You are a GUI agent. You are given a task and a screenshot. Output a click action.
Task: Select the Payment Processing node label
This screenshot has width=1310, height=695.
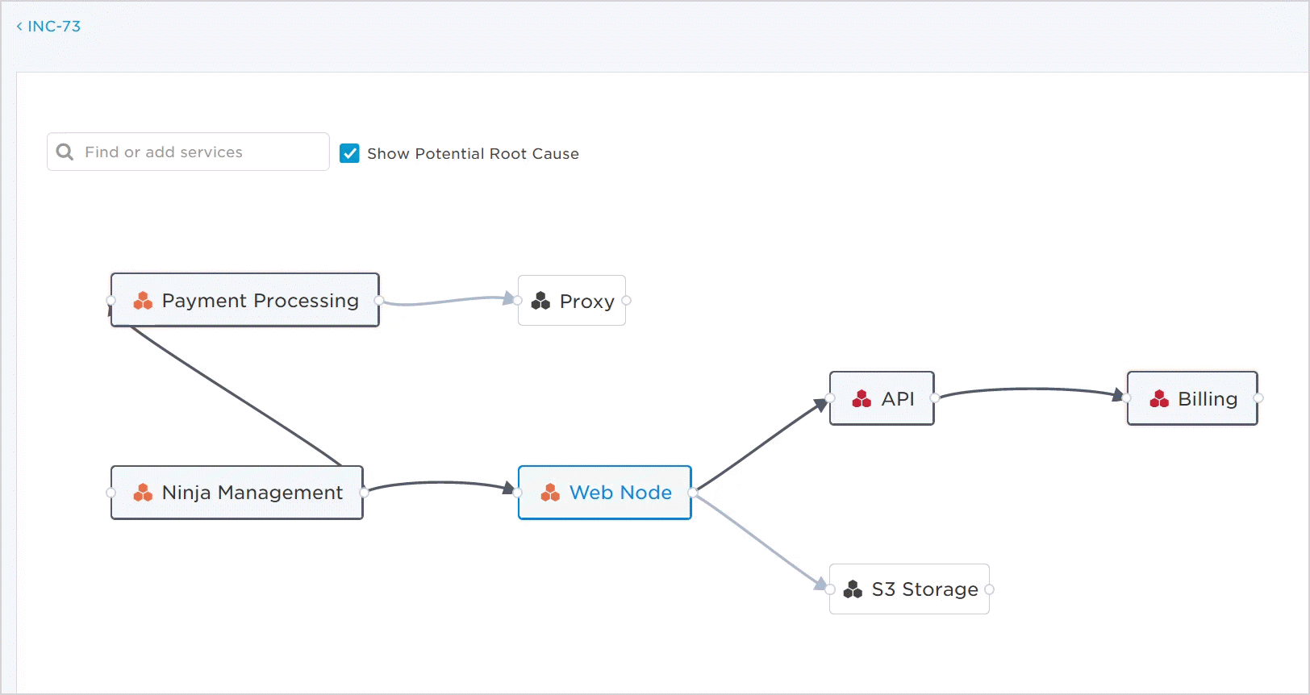coord(260,301)
